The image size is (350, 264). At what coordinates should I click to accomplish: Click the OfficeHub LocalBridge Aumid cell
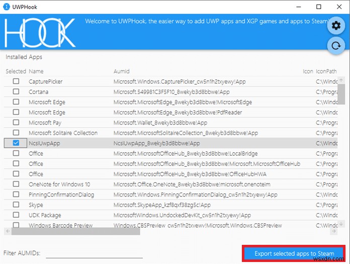pyautogui.click(x=185, y=154)
